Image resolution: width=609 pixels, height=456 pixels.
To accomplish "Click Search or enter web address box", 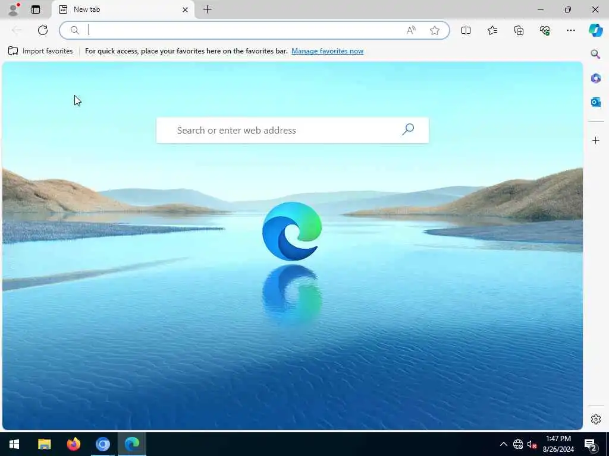I will [293, 130].
